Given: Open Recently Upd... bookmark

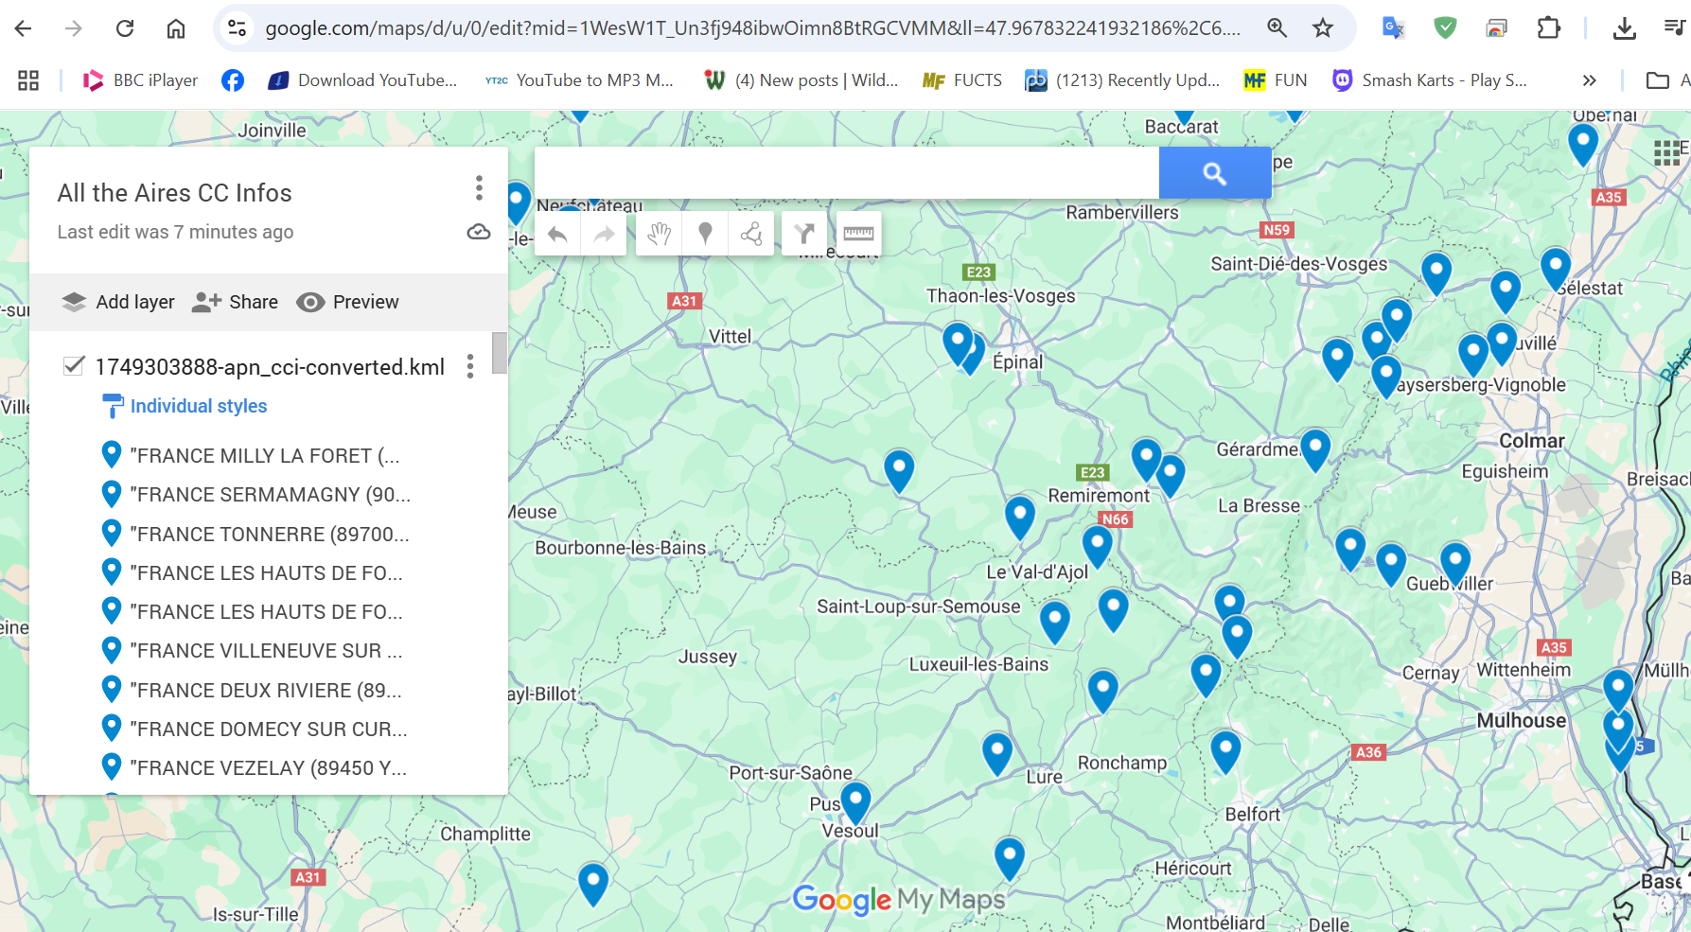Looking at the screenshot, I should [1123, 80].
